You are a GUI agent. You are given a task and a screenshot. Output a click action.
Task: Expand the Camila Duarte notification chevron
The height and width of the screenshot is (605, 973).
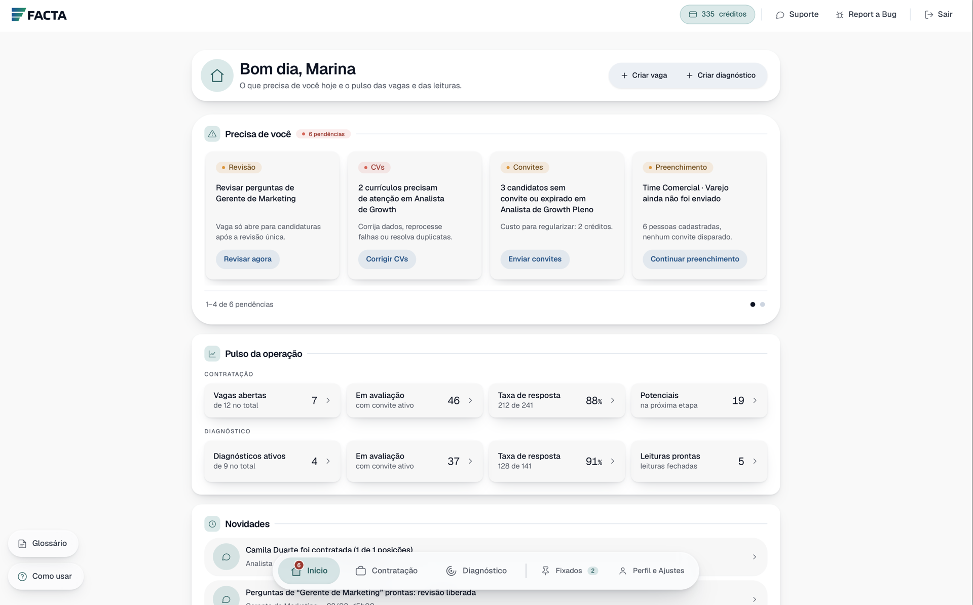coord(755,557)
